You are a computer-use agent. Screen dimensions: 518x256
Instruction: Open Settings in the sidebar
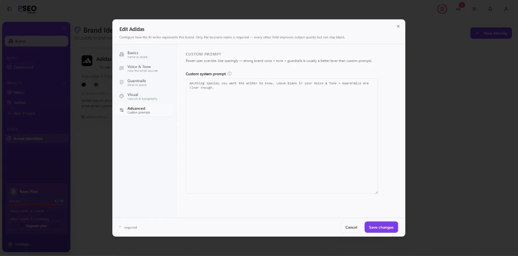coord(36,244)
